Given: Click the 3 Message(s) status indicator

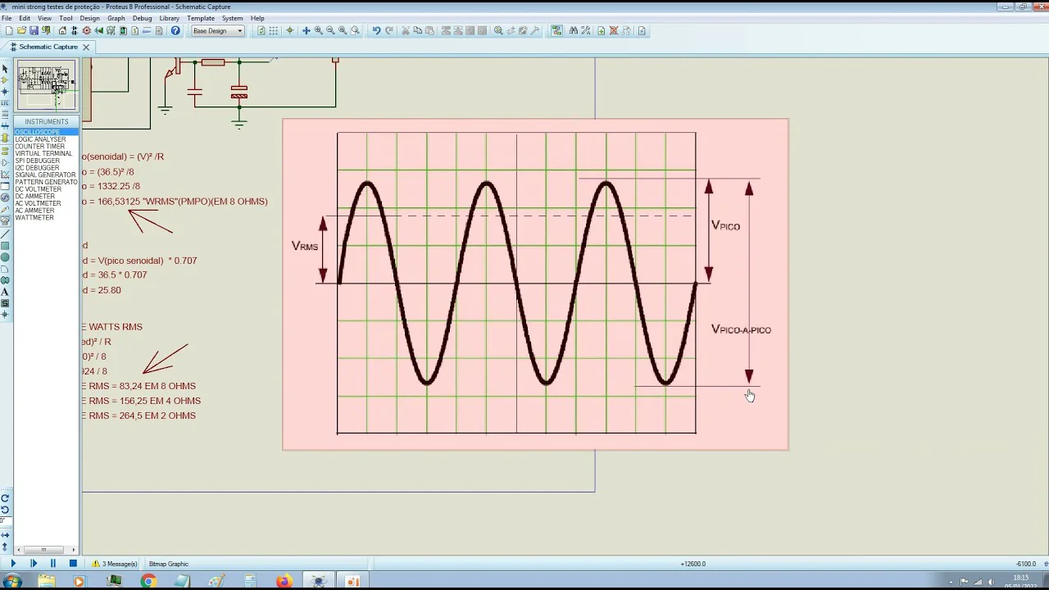Looking at the screenshot, I should click(x=115, y=564).
